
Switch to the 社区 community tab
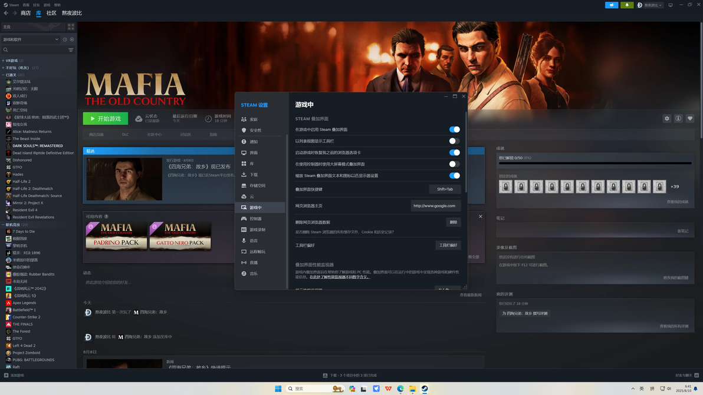[51, 13]
